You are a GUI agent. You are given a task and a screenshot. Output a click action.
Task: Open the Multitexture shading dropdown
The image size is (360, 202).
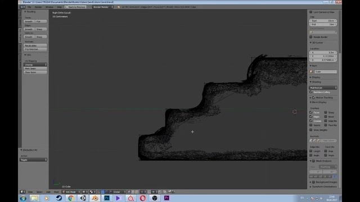323,88
